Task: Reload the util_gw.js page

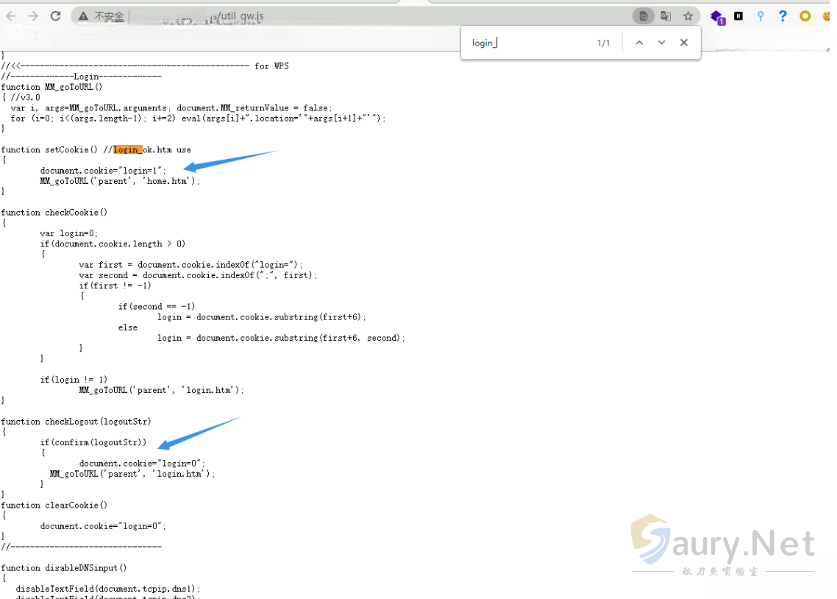Action: [56, 15]
